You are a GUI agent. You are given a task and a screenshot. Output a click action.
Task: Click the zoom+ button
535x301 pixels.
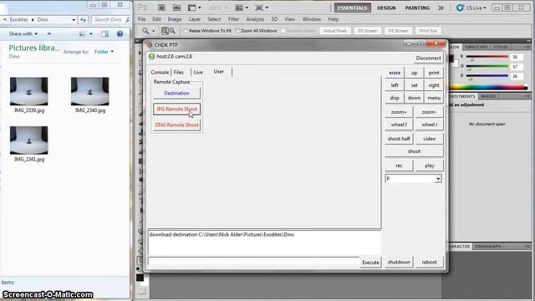(399, 112)
